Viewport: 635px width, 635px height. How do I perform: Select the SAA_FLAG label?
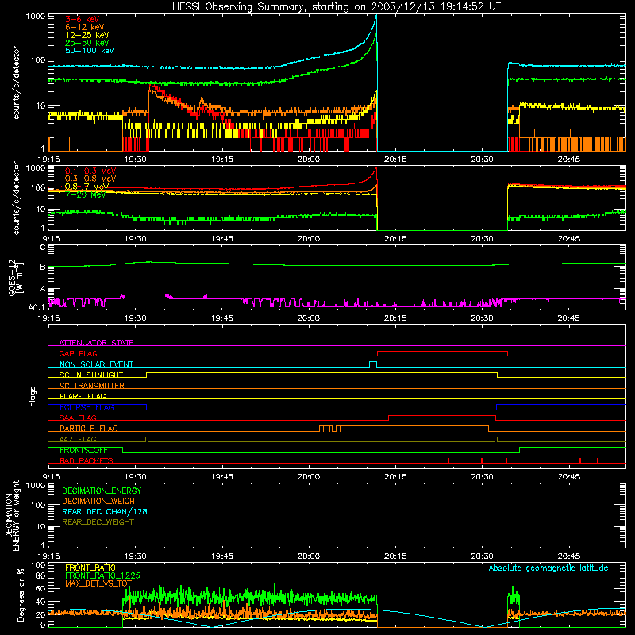point(78,418)
